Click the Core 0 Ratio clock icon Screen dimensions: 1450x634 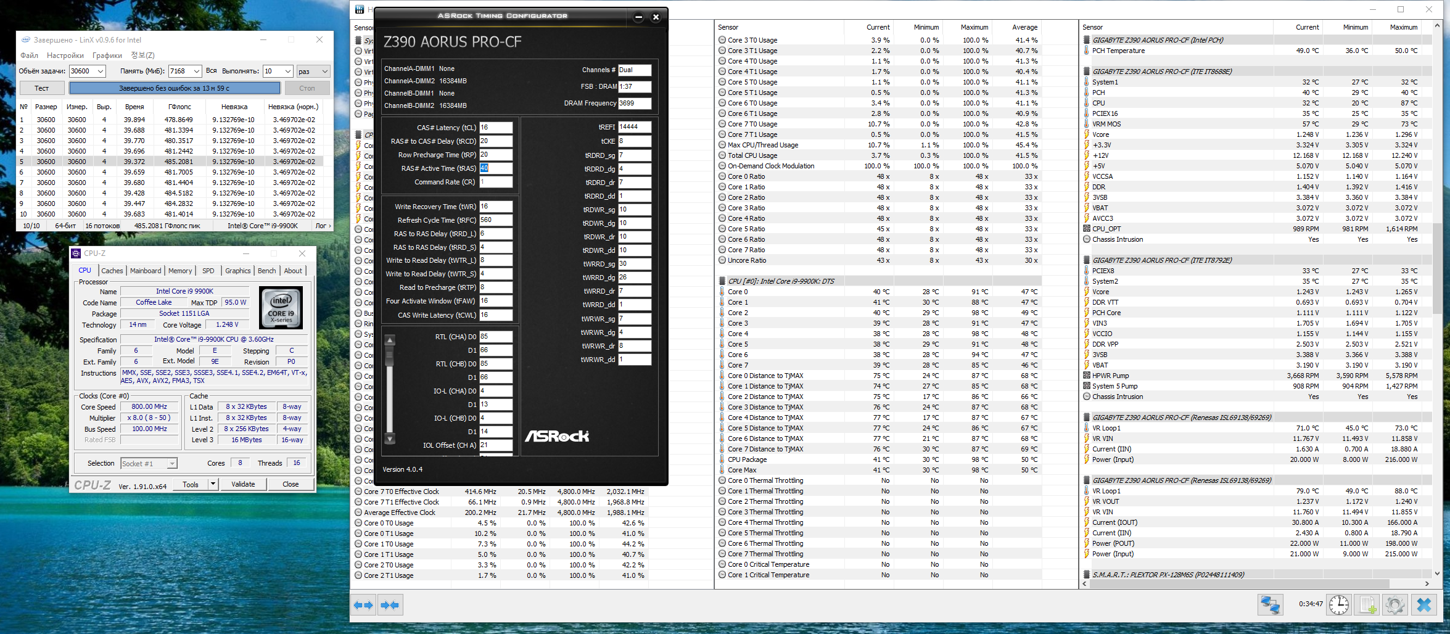click(722, 176)
